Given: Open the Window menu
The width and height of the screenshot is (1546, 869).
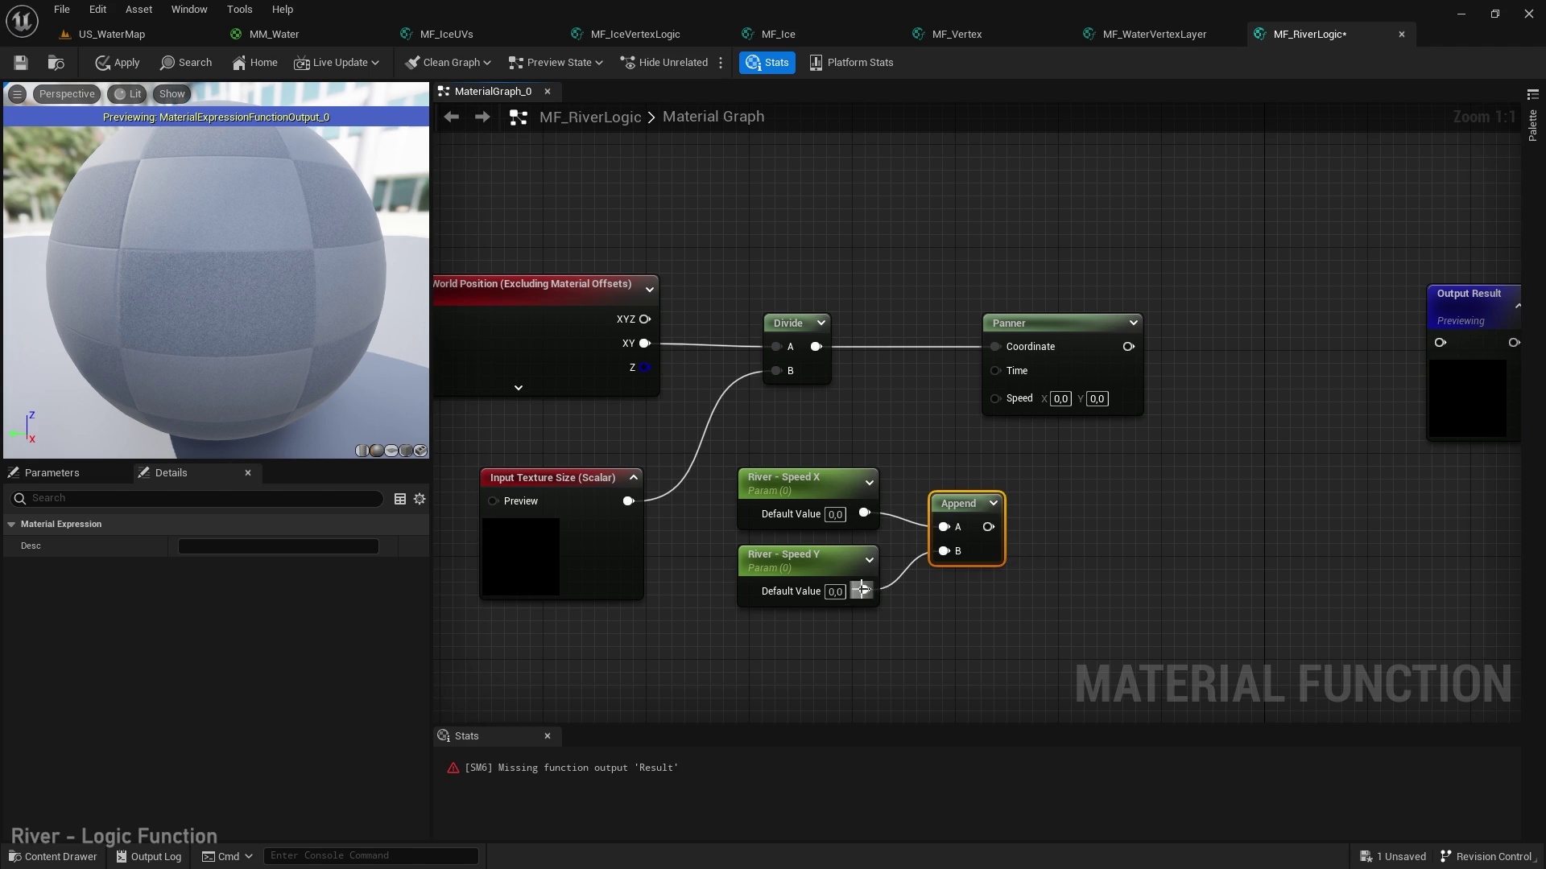Looking at the screenshot, I should [189, 10].
